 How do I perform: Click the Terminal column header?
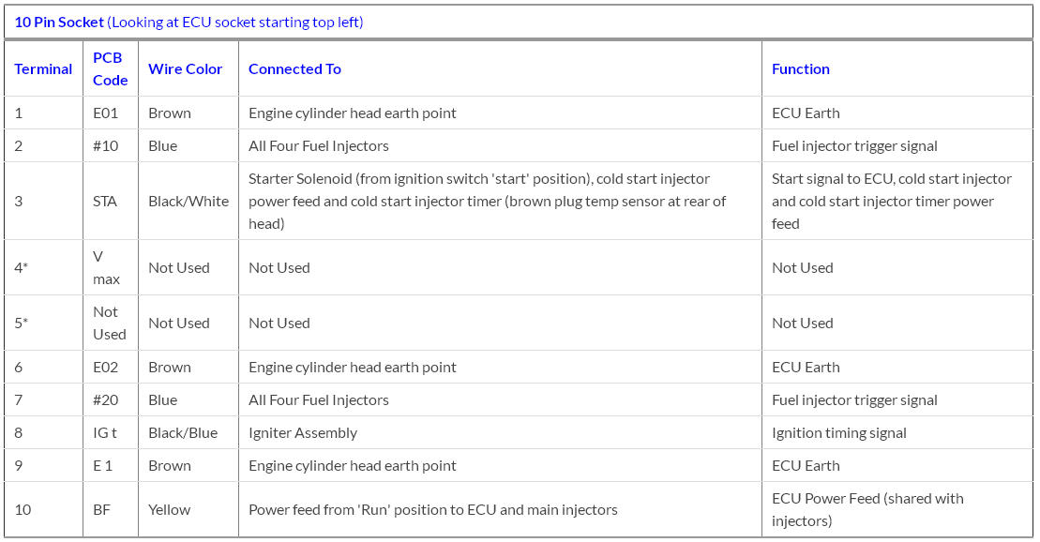[43, 68]
